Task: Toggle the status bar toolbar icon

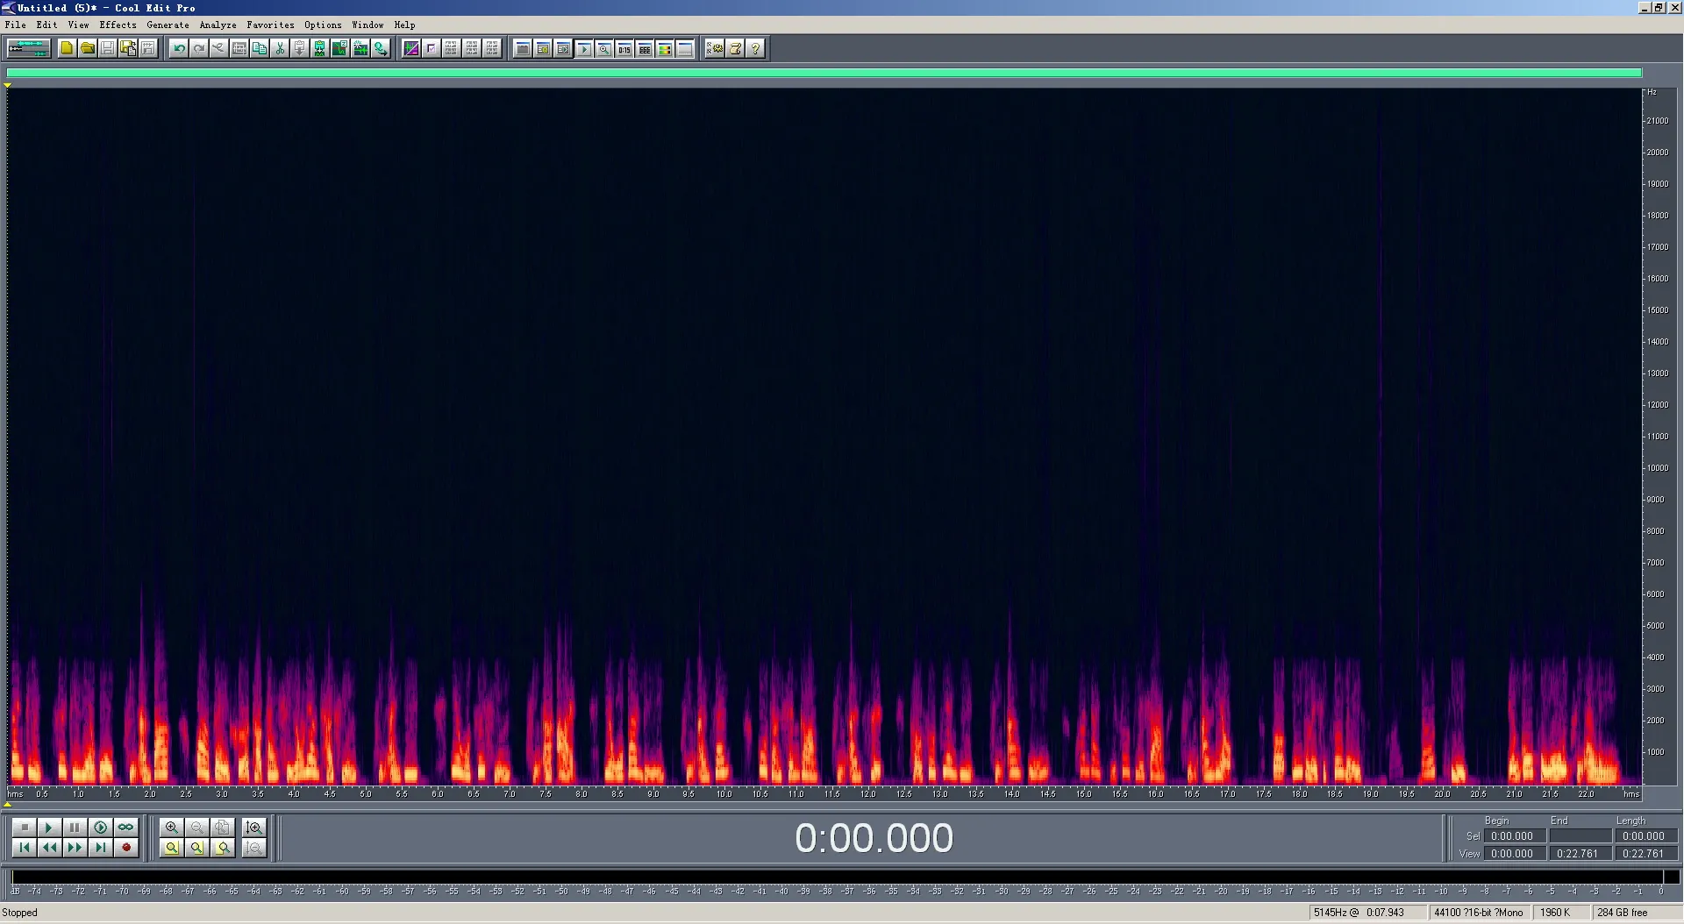Action: [684, 48]
